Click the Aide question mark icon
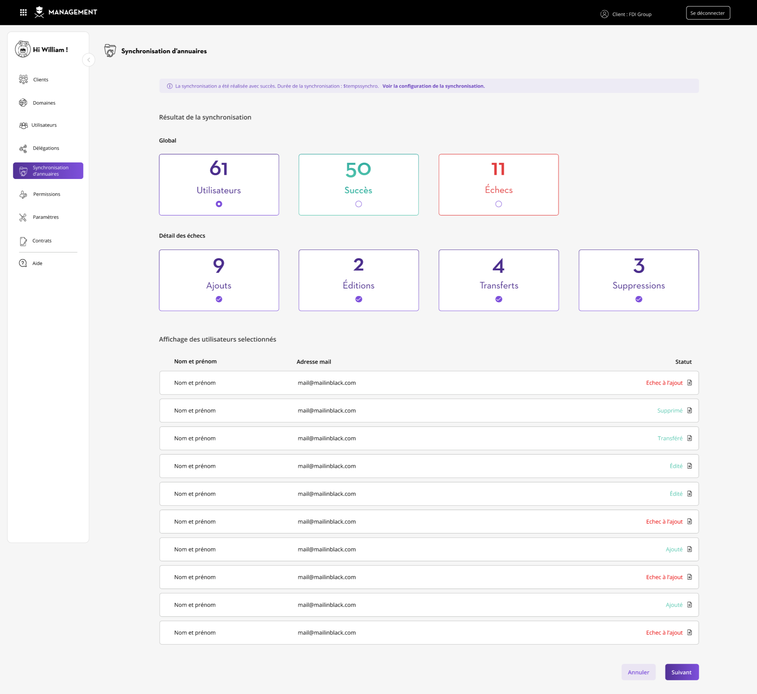The height and width of the screenshot is (694, 757). click(23, 263)
